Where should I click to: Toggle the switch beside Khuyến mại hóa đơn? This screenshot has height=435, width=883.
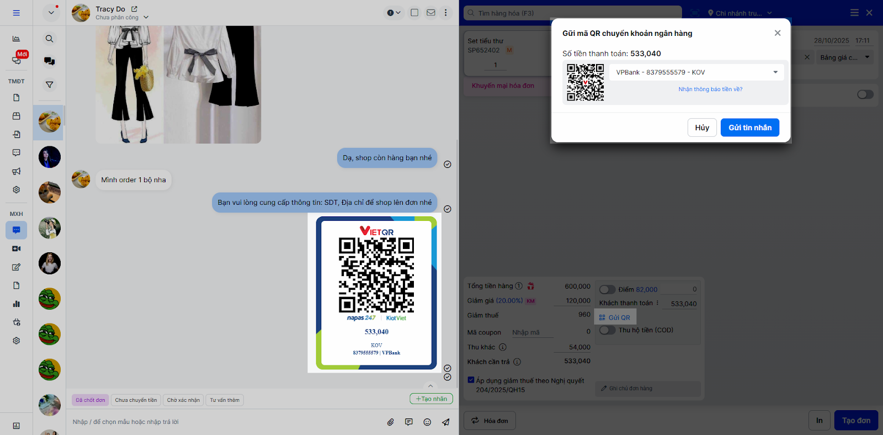pyautogui.click(x=865, y=94)
